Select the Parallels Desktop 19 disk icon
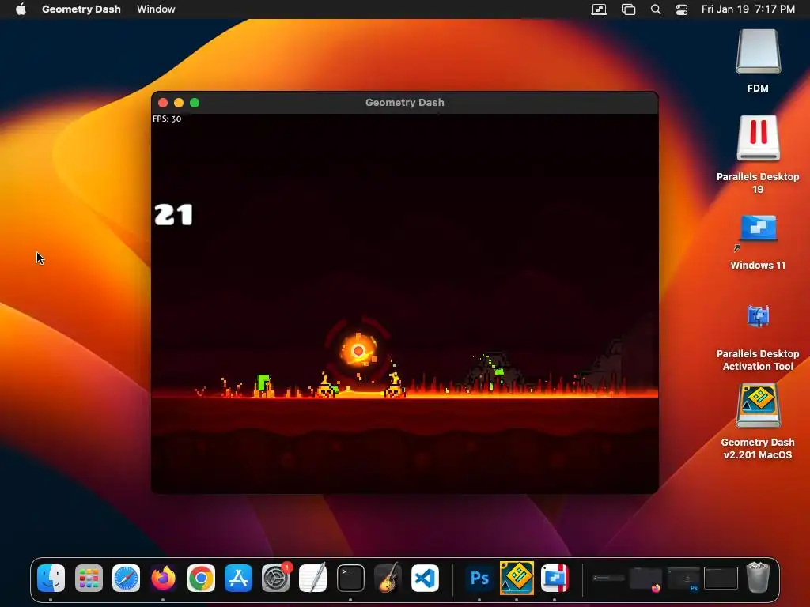The width and height of the screenshot is (810, 607). (758, 138)
